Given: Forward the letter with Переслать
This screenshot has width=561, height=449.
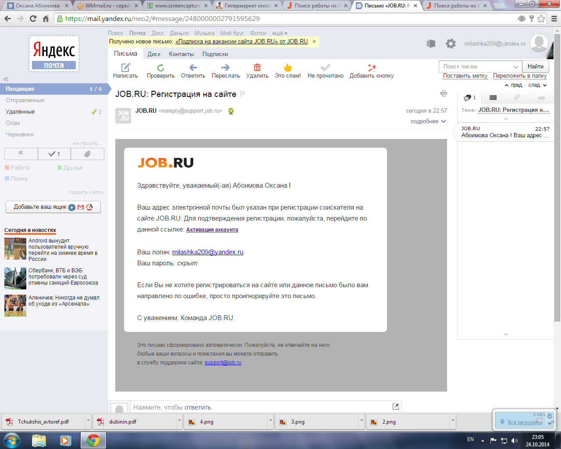Looking at the screenshot, I should 226,71.
